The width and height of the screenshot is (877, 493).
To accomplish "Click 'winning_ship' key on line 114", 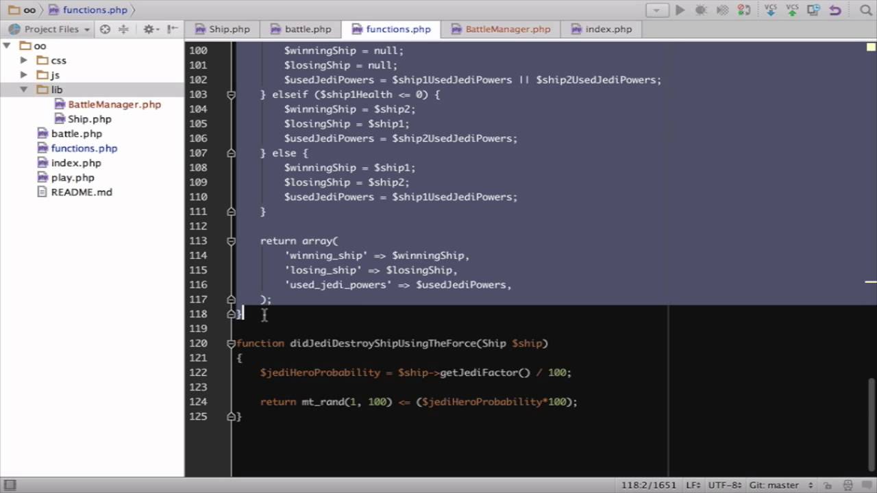I will click(326, 255).
